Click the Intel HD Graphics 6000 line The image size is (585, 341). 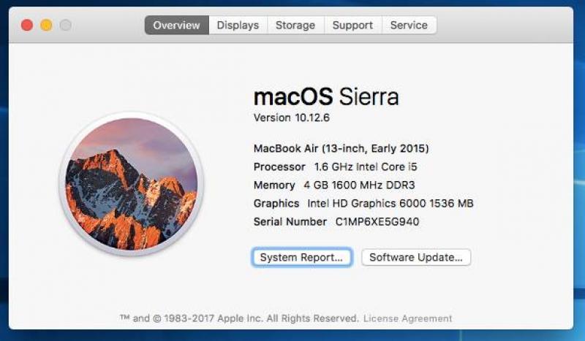[x=363, y=204]
